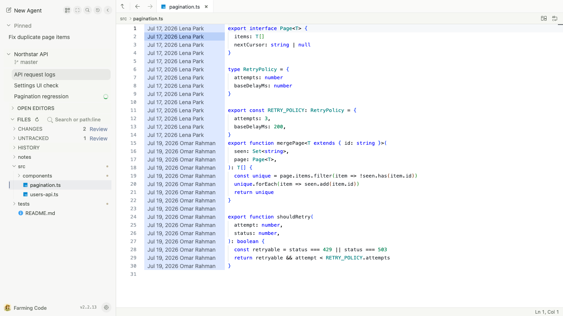
Task: Expand the components folder
Action: pos(19,176)
